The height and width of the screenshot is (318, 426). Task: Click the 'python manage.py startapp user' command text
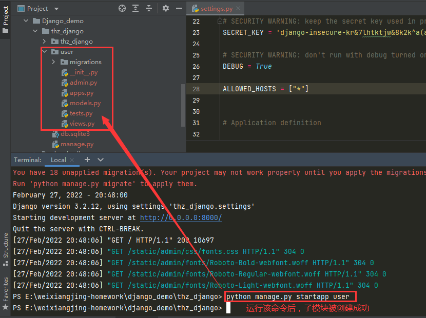288,296
